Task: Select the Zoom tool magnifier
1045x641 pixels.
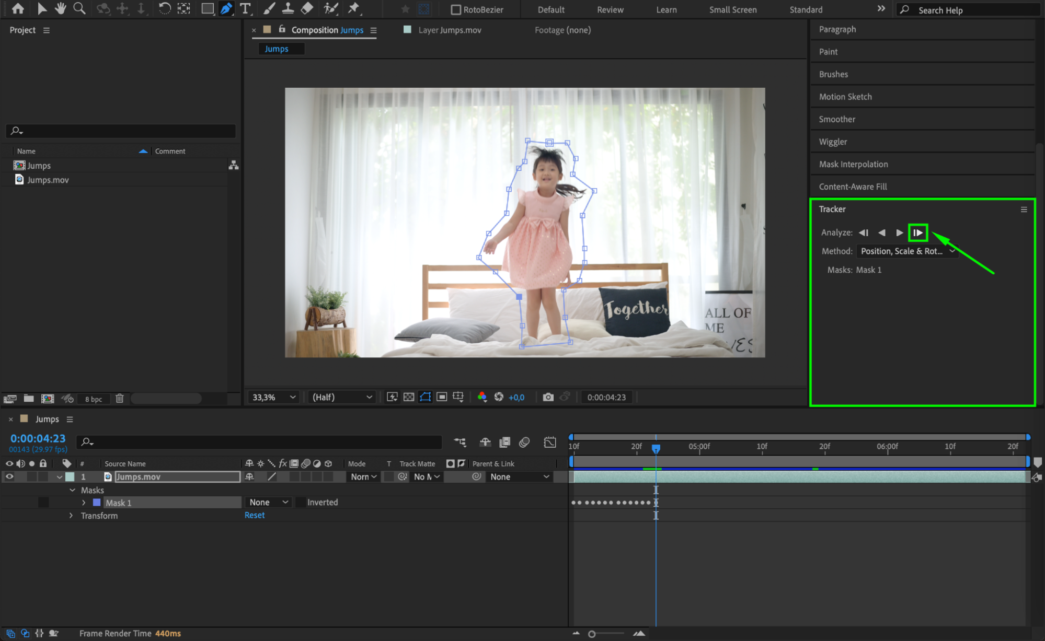Action: 79,8
